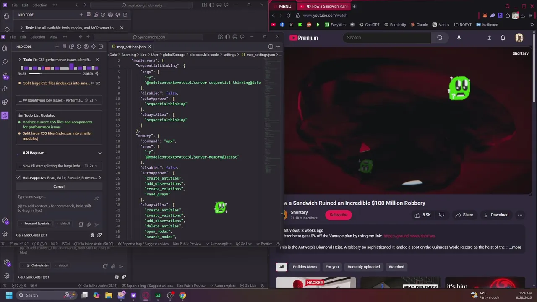Collapse the API Request section

click(x=99, y=153)
